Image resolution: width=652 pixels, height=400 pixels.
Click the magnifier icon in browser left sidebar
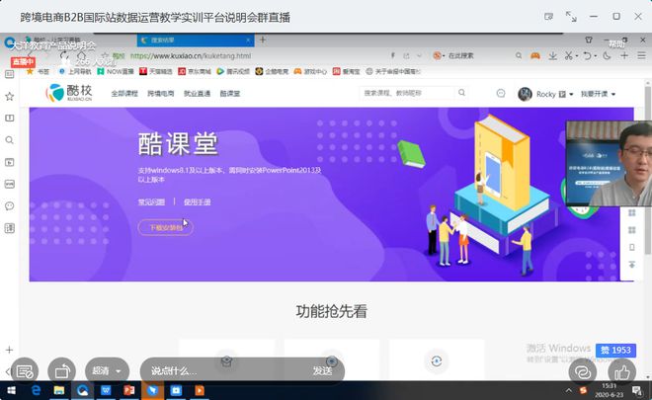pos(10,140)
